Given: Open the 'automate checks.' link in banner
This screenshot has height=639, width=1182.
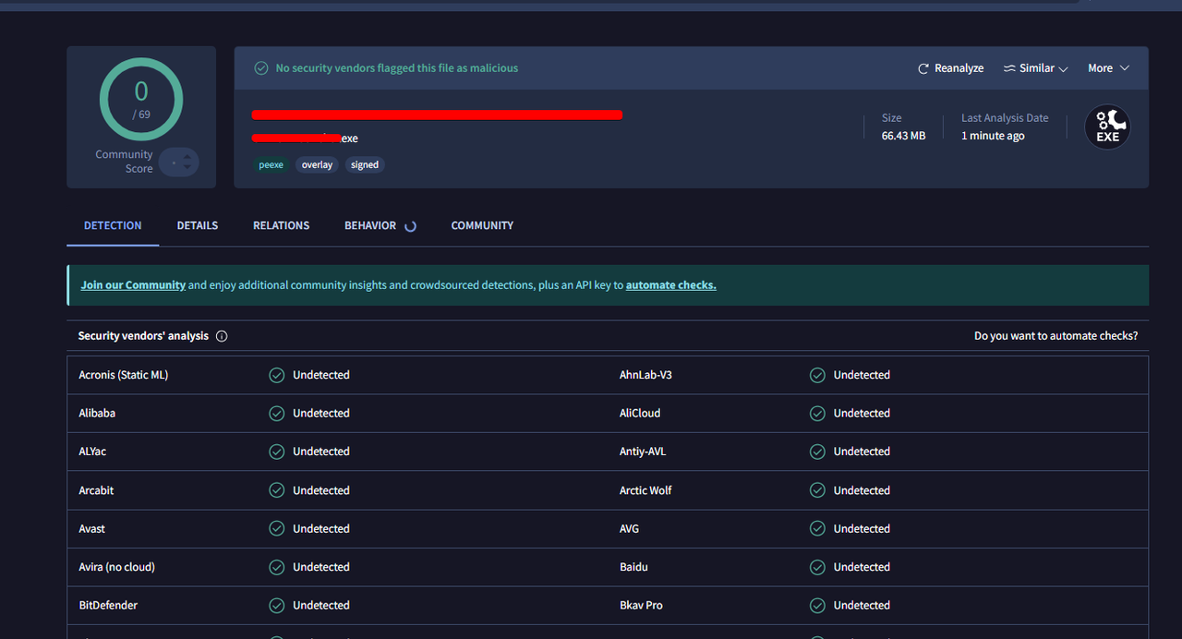Looking at the screenshot, I should [670, 285].
